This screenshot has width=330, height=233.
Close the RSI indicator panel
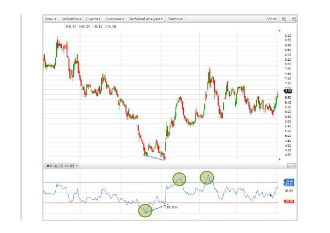click(x=294, y=166)
